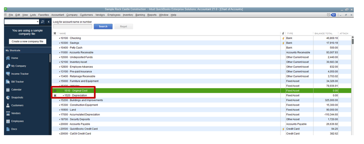The image size is (364, 144).
Task: Open the Docs shortcut icon
Action: coord(8,129)
